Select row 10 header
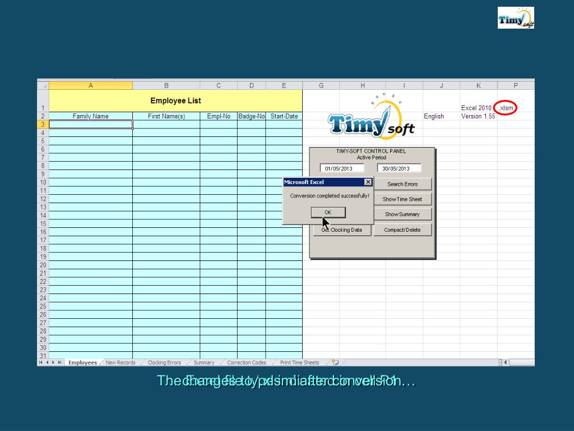Image resolution: width=574 pixels, height=431 pixels. click(43, 182)
